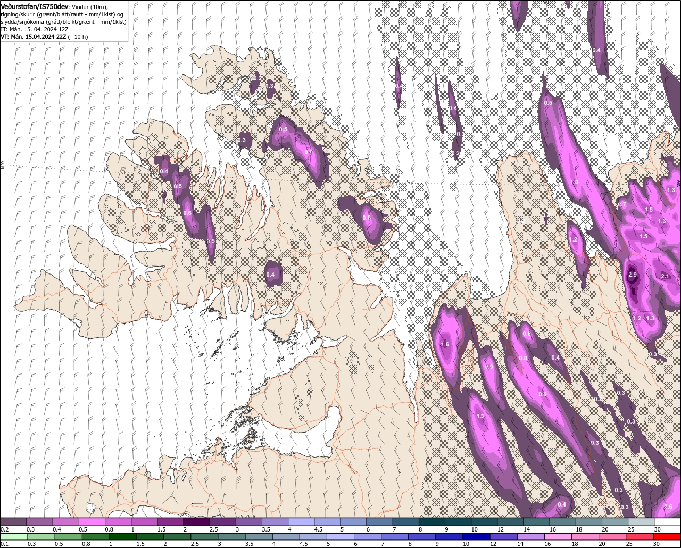Viewport: 681px width, 548px height.
Task: Click the '1.5' label under the top legend row
Action: pyautogui.click(x=161, y=529)
